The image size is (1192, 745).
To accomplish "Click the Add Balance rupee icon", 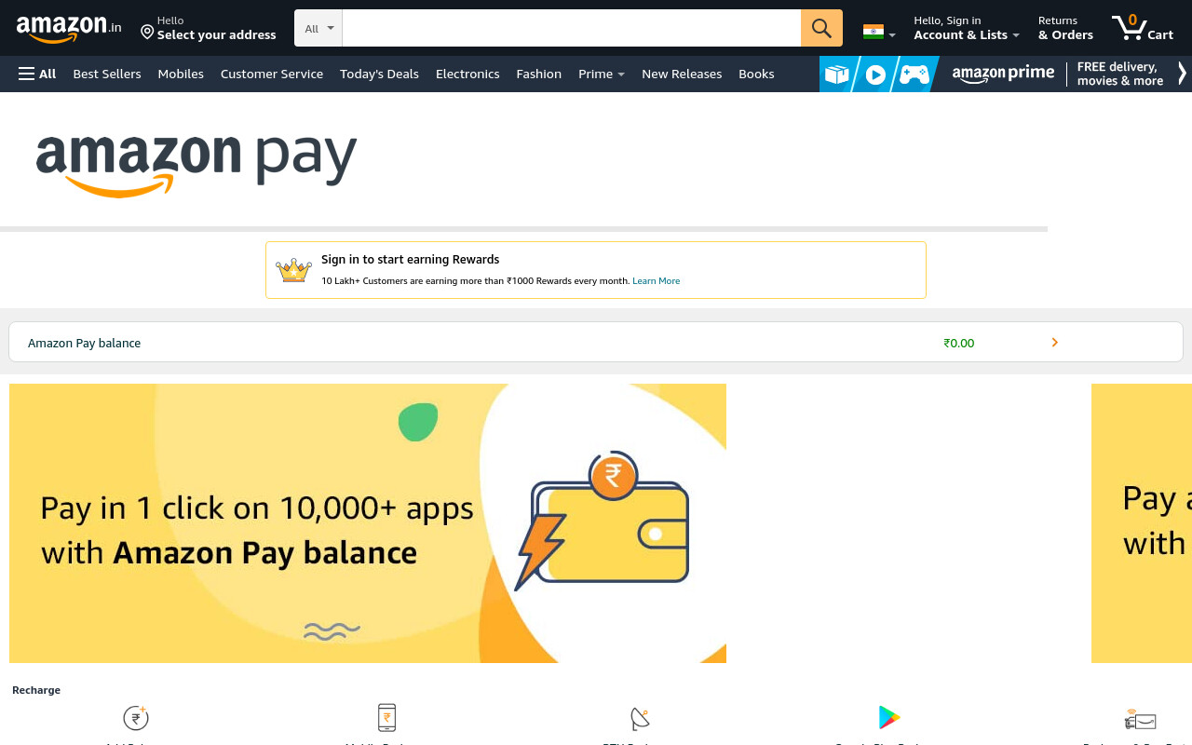I will click(136, 717).
